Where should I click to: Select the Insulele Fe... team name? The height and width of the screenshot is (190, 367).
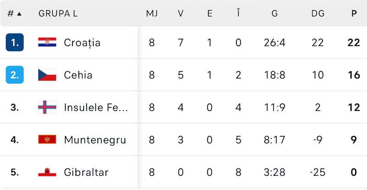(x=96, y=107)
